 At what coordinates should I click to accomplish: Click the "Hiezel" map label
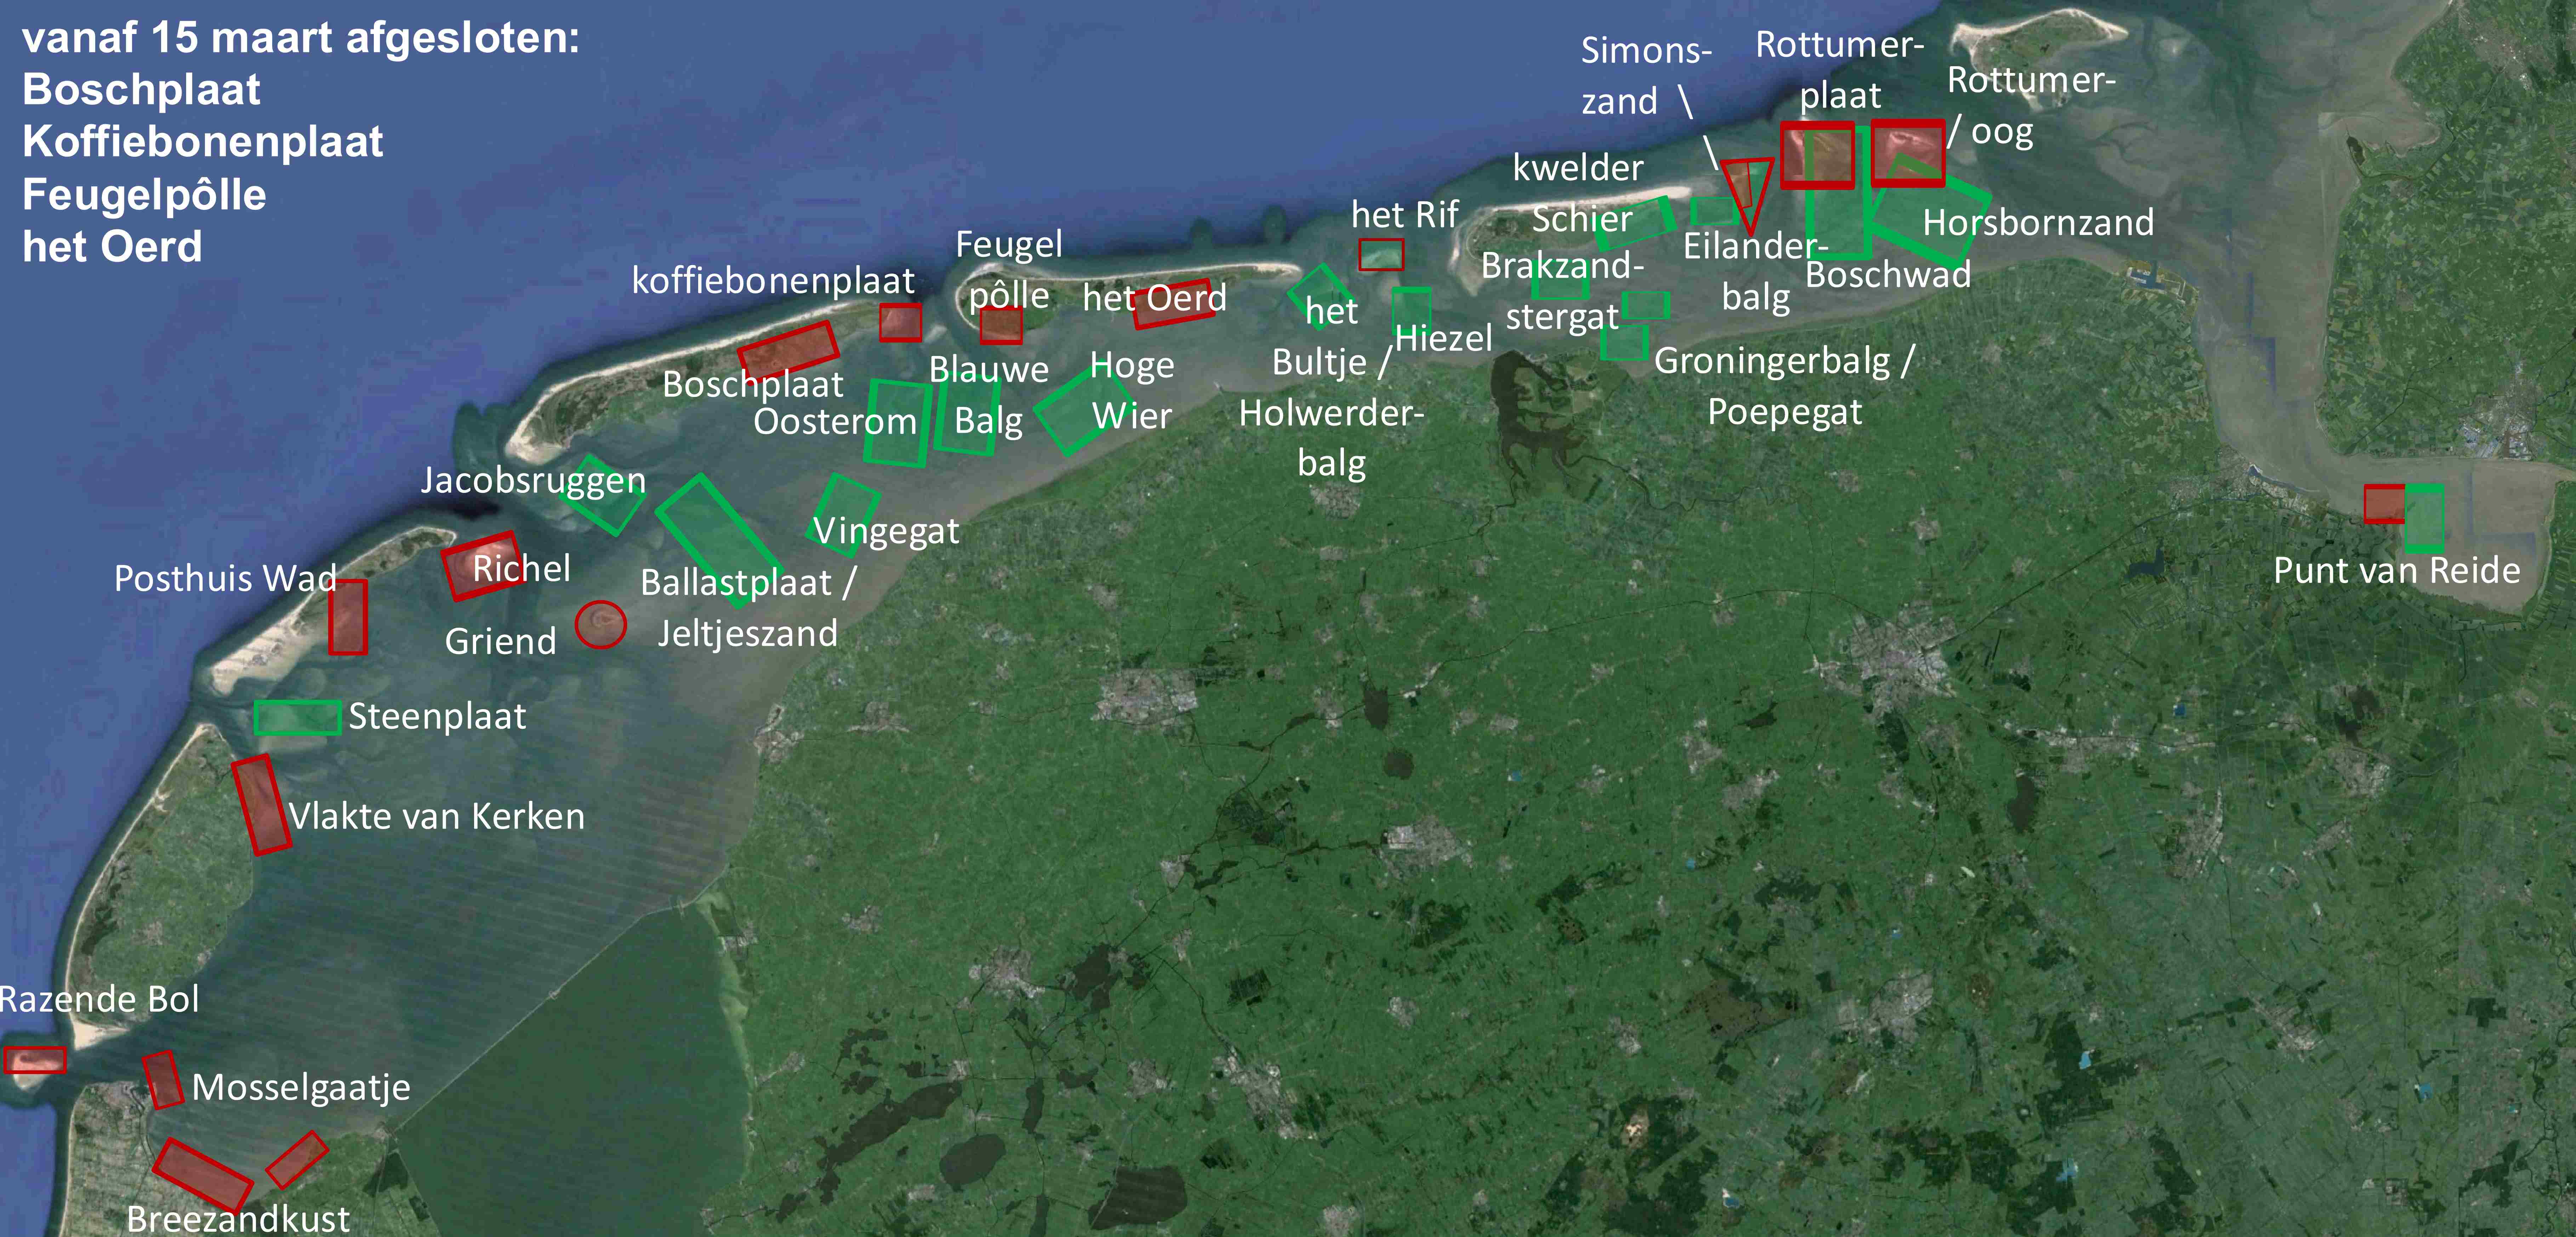[x=1443, y=339]
